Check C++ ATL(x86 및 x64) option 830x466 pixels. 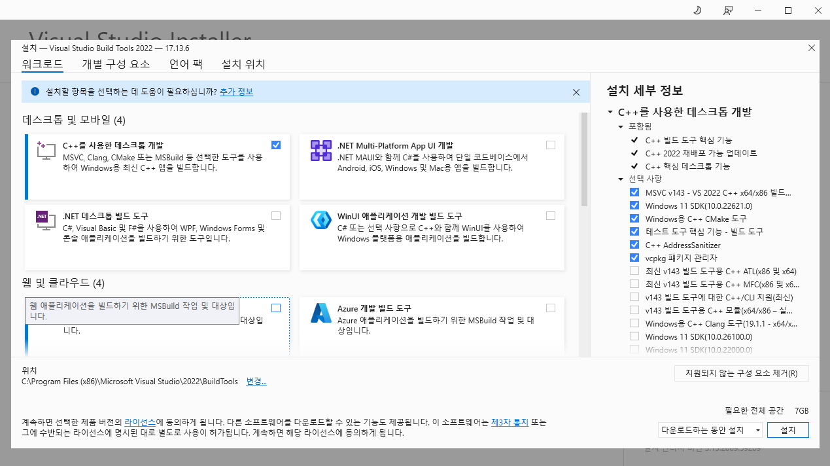634,271
